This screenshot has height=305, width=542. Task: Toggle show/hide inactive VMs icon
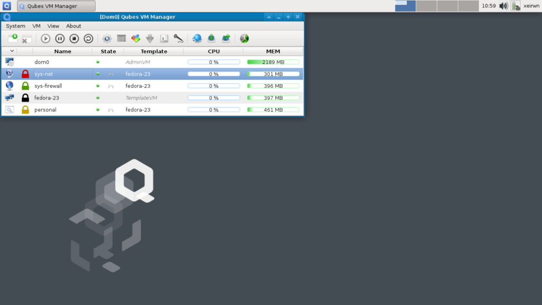click(245, 38)
